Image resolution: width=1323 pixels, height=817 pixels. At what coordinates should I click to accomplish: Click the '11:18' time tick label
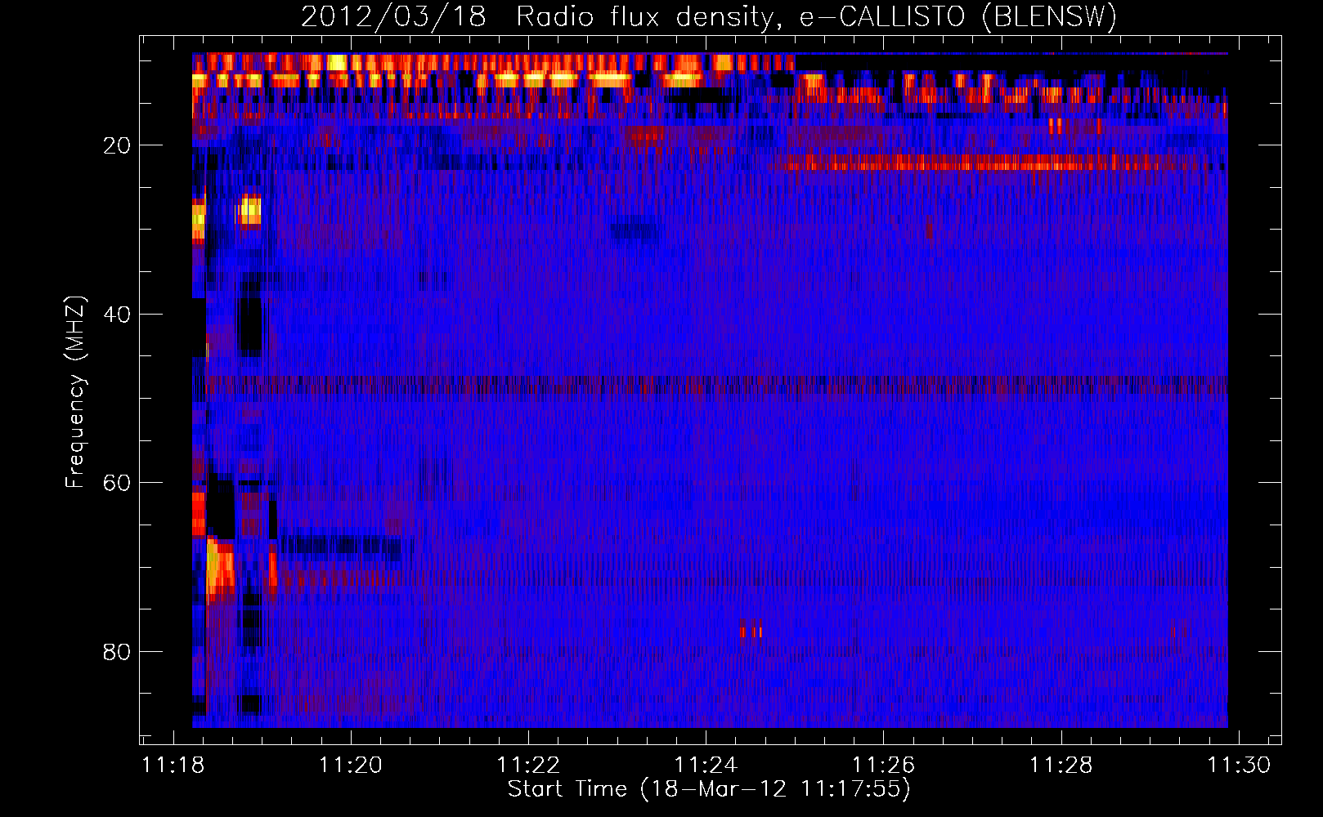[173, 765]
